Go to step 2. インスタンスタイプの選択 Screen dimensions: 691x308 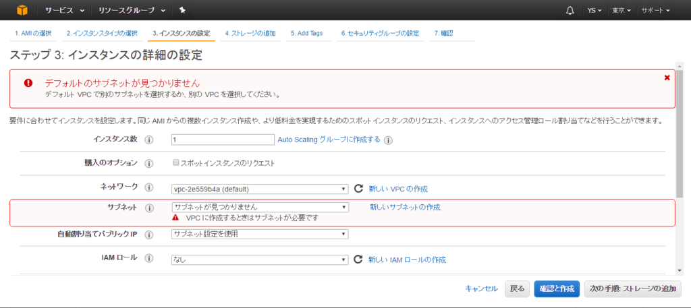coord(103,34)
